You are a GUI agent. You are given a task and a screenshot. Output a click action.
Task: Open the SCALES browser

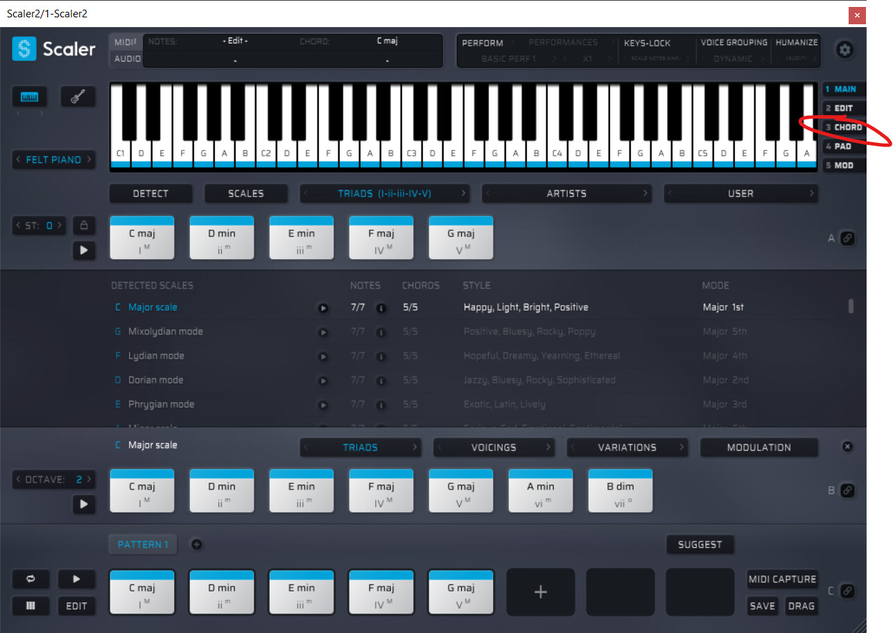(x=245, y=193)
